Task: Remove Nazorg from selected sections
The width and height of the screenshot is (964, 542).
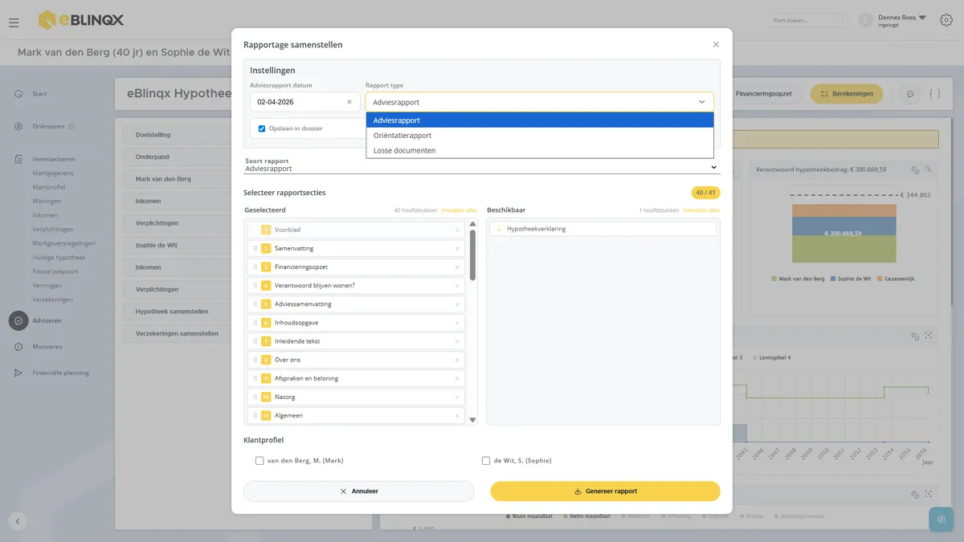Action: (457, 397)
